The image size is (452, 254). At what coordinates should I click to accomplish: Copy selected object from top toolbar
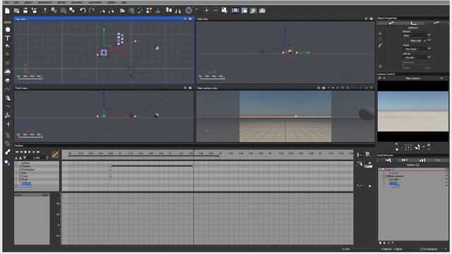(x=54, y=11)
